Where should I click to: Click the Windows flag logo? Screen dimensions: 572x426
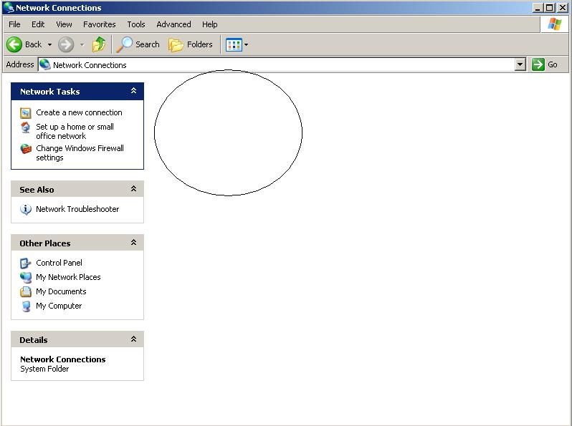[555, 24]
